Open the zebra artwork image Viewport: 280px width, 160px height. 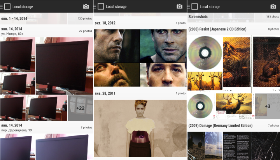coord(237,62)
